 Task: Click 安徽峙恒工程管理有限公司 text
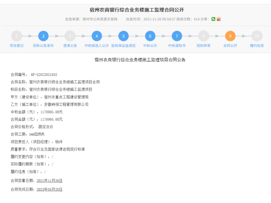click(66, 104)
